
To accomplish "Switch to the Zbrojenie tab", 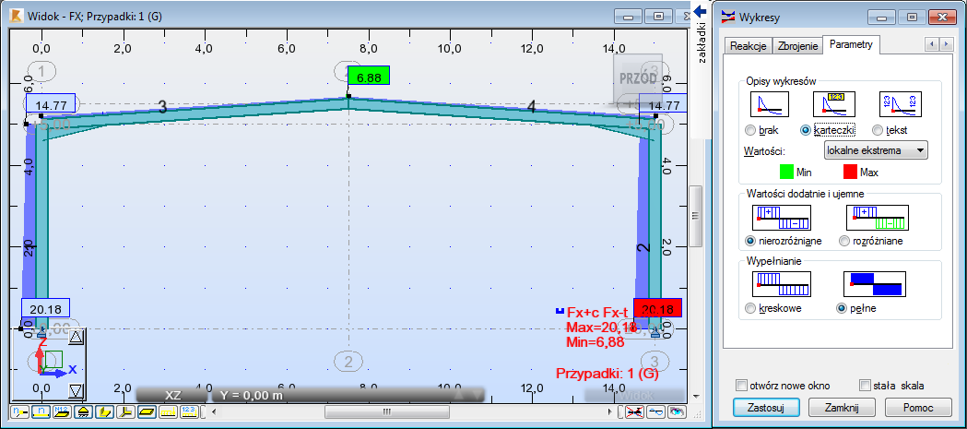I will [x=798, y=46].
